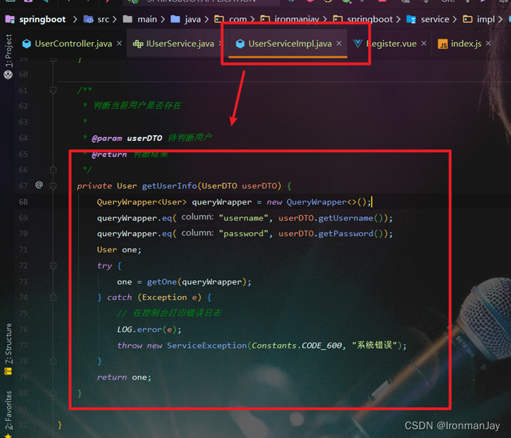Click fold end marker at line 66

[53, 169]
